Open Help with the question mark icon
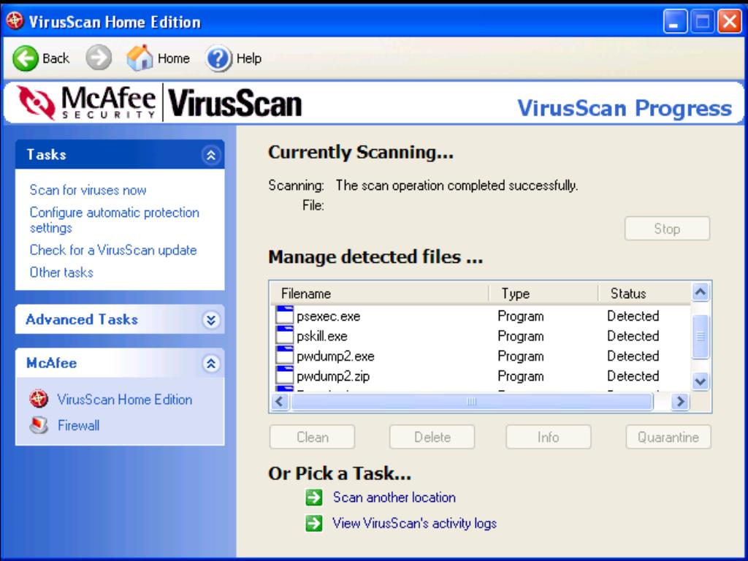 pos(218,58)
